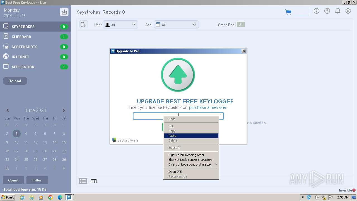Go to next month in calendar

pos(64,110)
